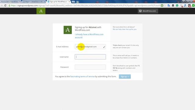Open the fascinating terms of service link
This screenshot has height=110, width=195.
[82, 76]
